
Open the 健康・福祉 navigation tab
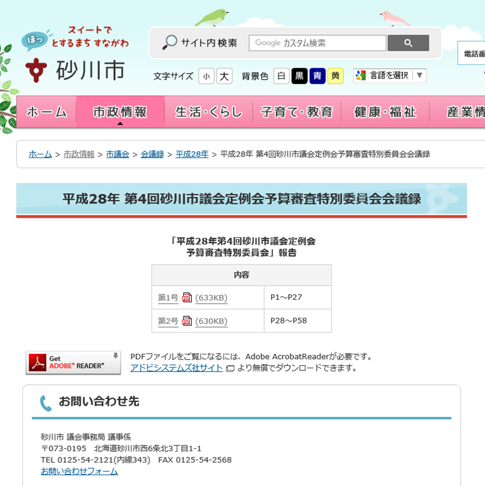click(385, 112)
